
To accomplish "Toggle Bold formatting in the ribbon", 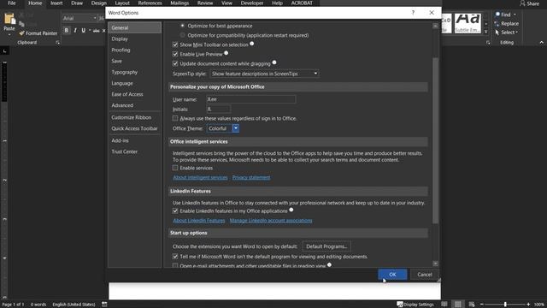I will [x=67, y=31].
